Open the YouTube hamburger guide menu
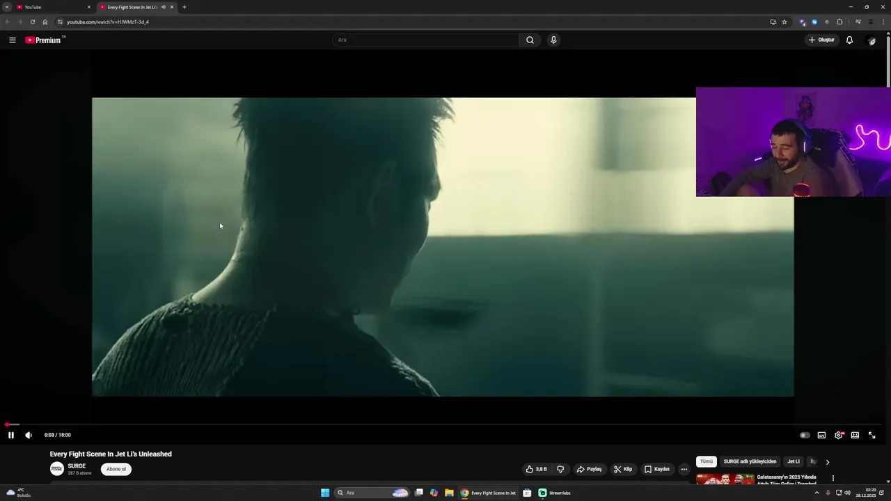The height and width of the screenshot is (501, 891). pos(12,40)
